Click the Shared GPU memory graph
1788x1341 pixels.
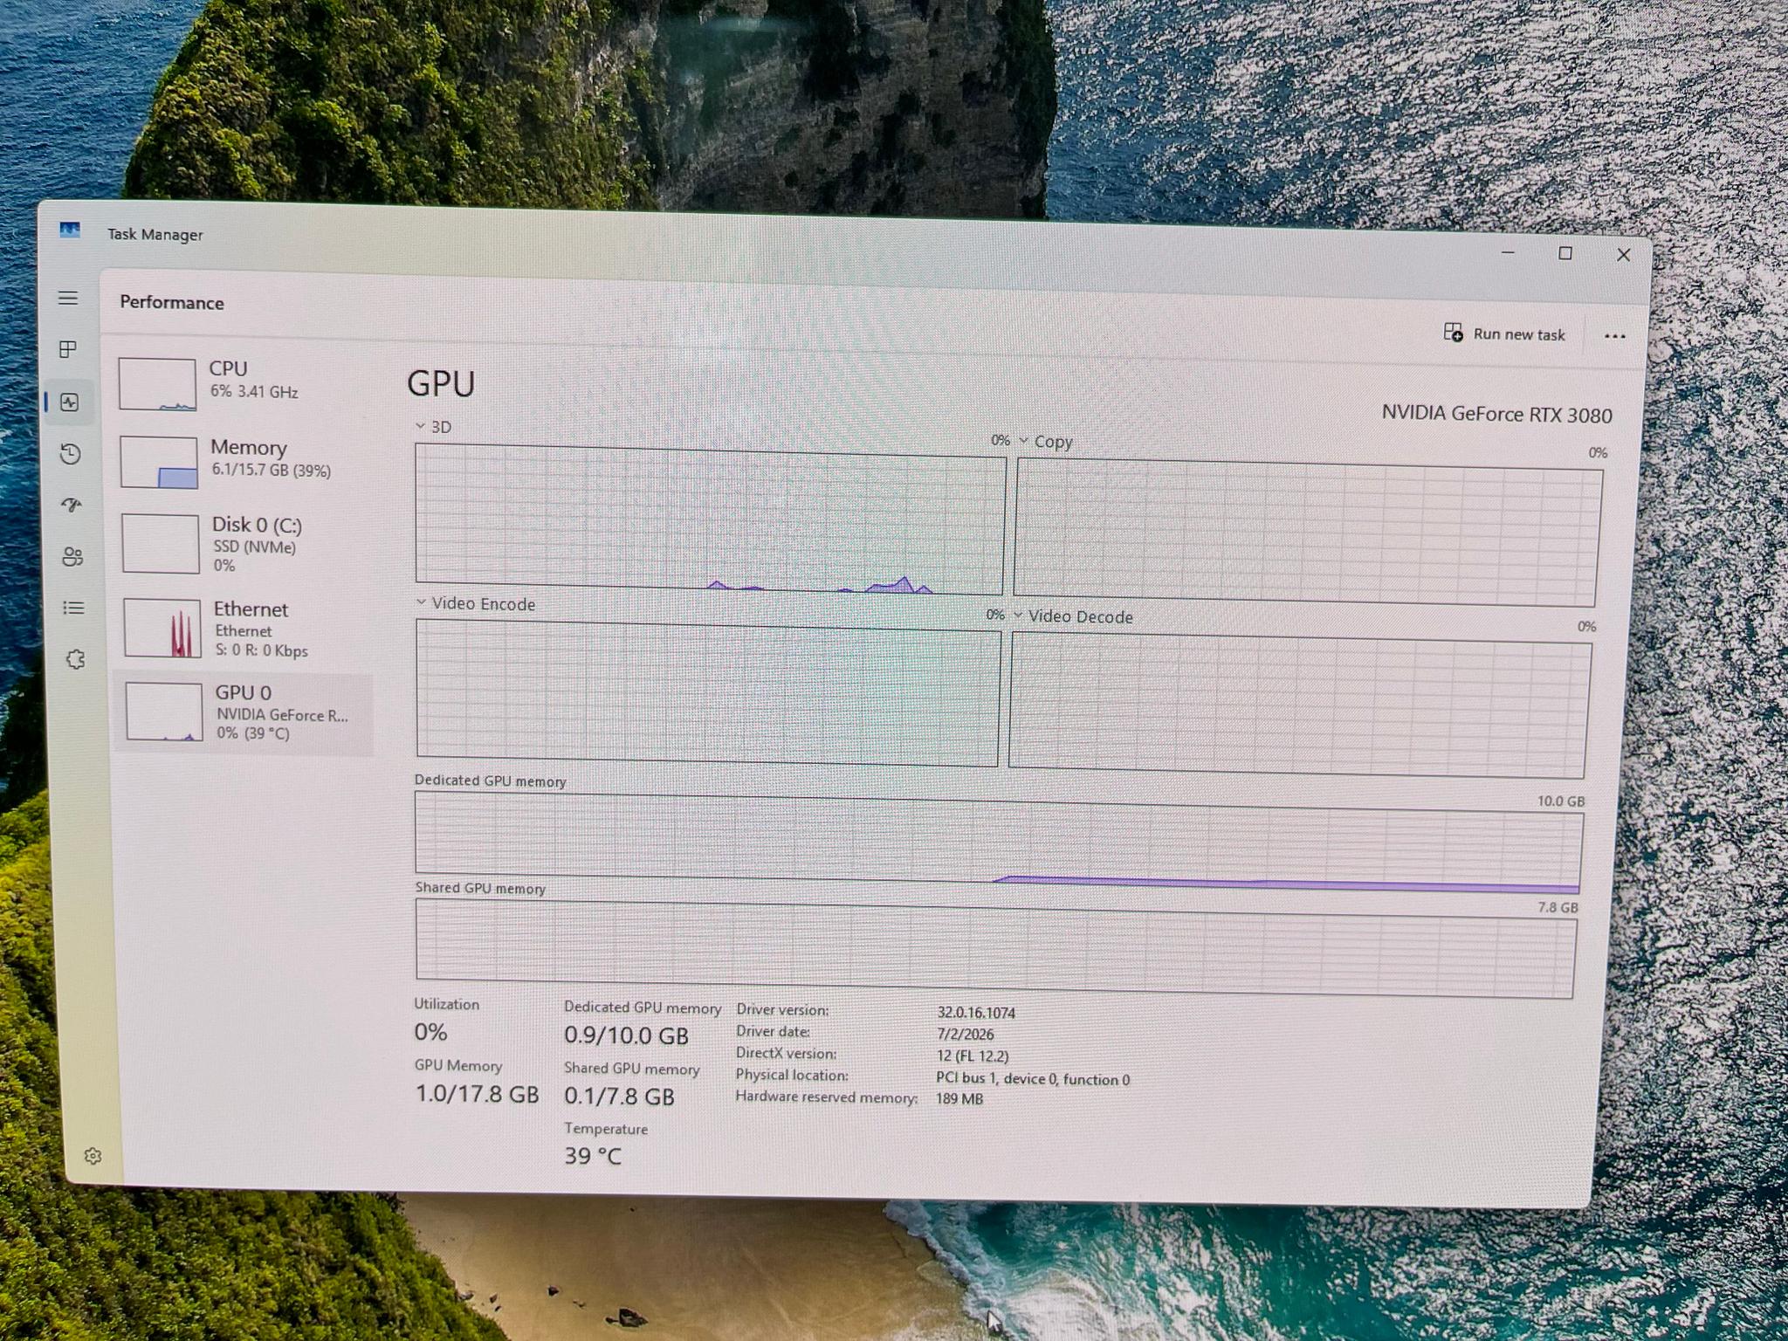pos(996,948)
